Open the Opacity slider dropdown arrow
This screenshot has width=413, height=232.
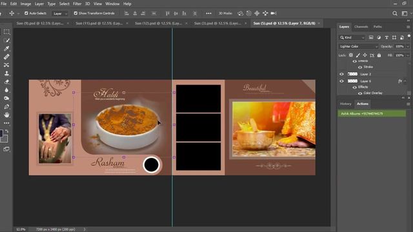coord(408,46)
